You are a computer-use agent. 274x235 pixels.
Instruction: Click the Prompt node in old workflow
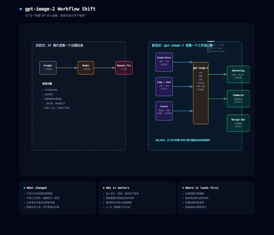coord(48,68)
